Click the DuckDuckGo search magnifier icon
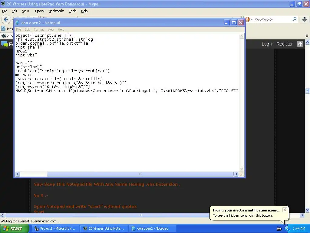Image resolution: width=310 pixels, height=233 pixels. (294, 19)
